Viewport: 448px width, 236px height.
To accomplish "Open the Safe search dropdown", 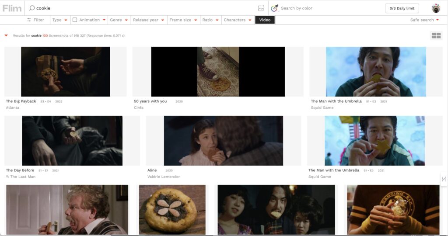I will (x=424, y=20).
